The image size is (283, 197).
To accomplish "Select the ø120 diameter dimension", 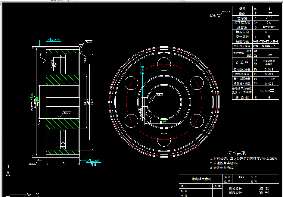I will tap(85, 102).
